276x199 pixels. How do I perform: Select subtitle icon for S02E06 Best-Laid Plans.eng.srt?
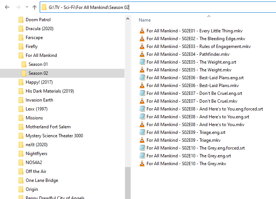142,78
